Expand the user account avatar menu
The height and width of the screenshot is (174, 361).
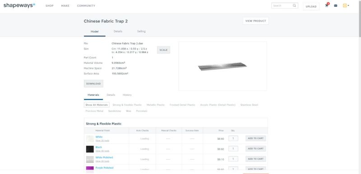346,5
